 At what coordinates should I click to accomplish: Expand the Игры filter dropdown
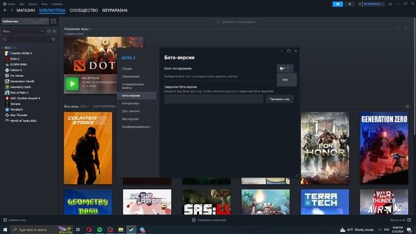[23, 31]
